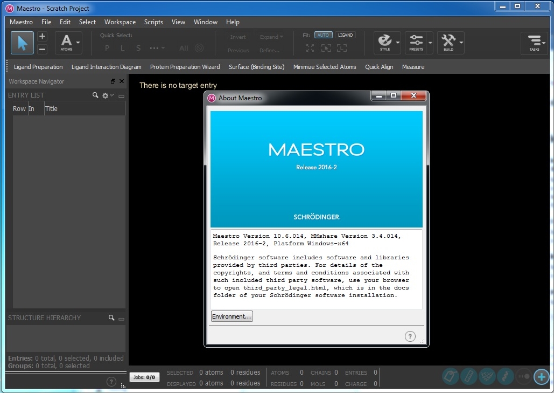Click the Jobs: 0/0 monitor button
The width and height of the screenshot is (554, 393).
[x=144, y=377]
